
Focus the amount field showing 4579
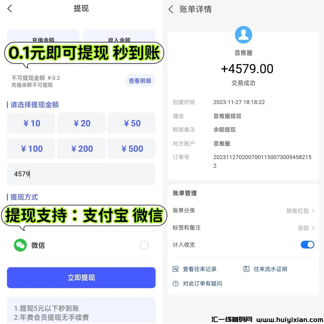[x=81, y=174]
